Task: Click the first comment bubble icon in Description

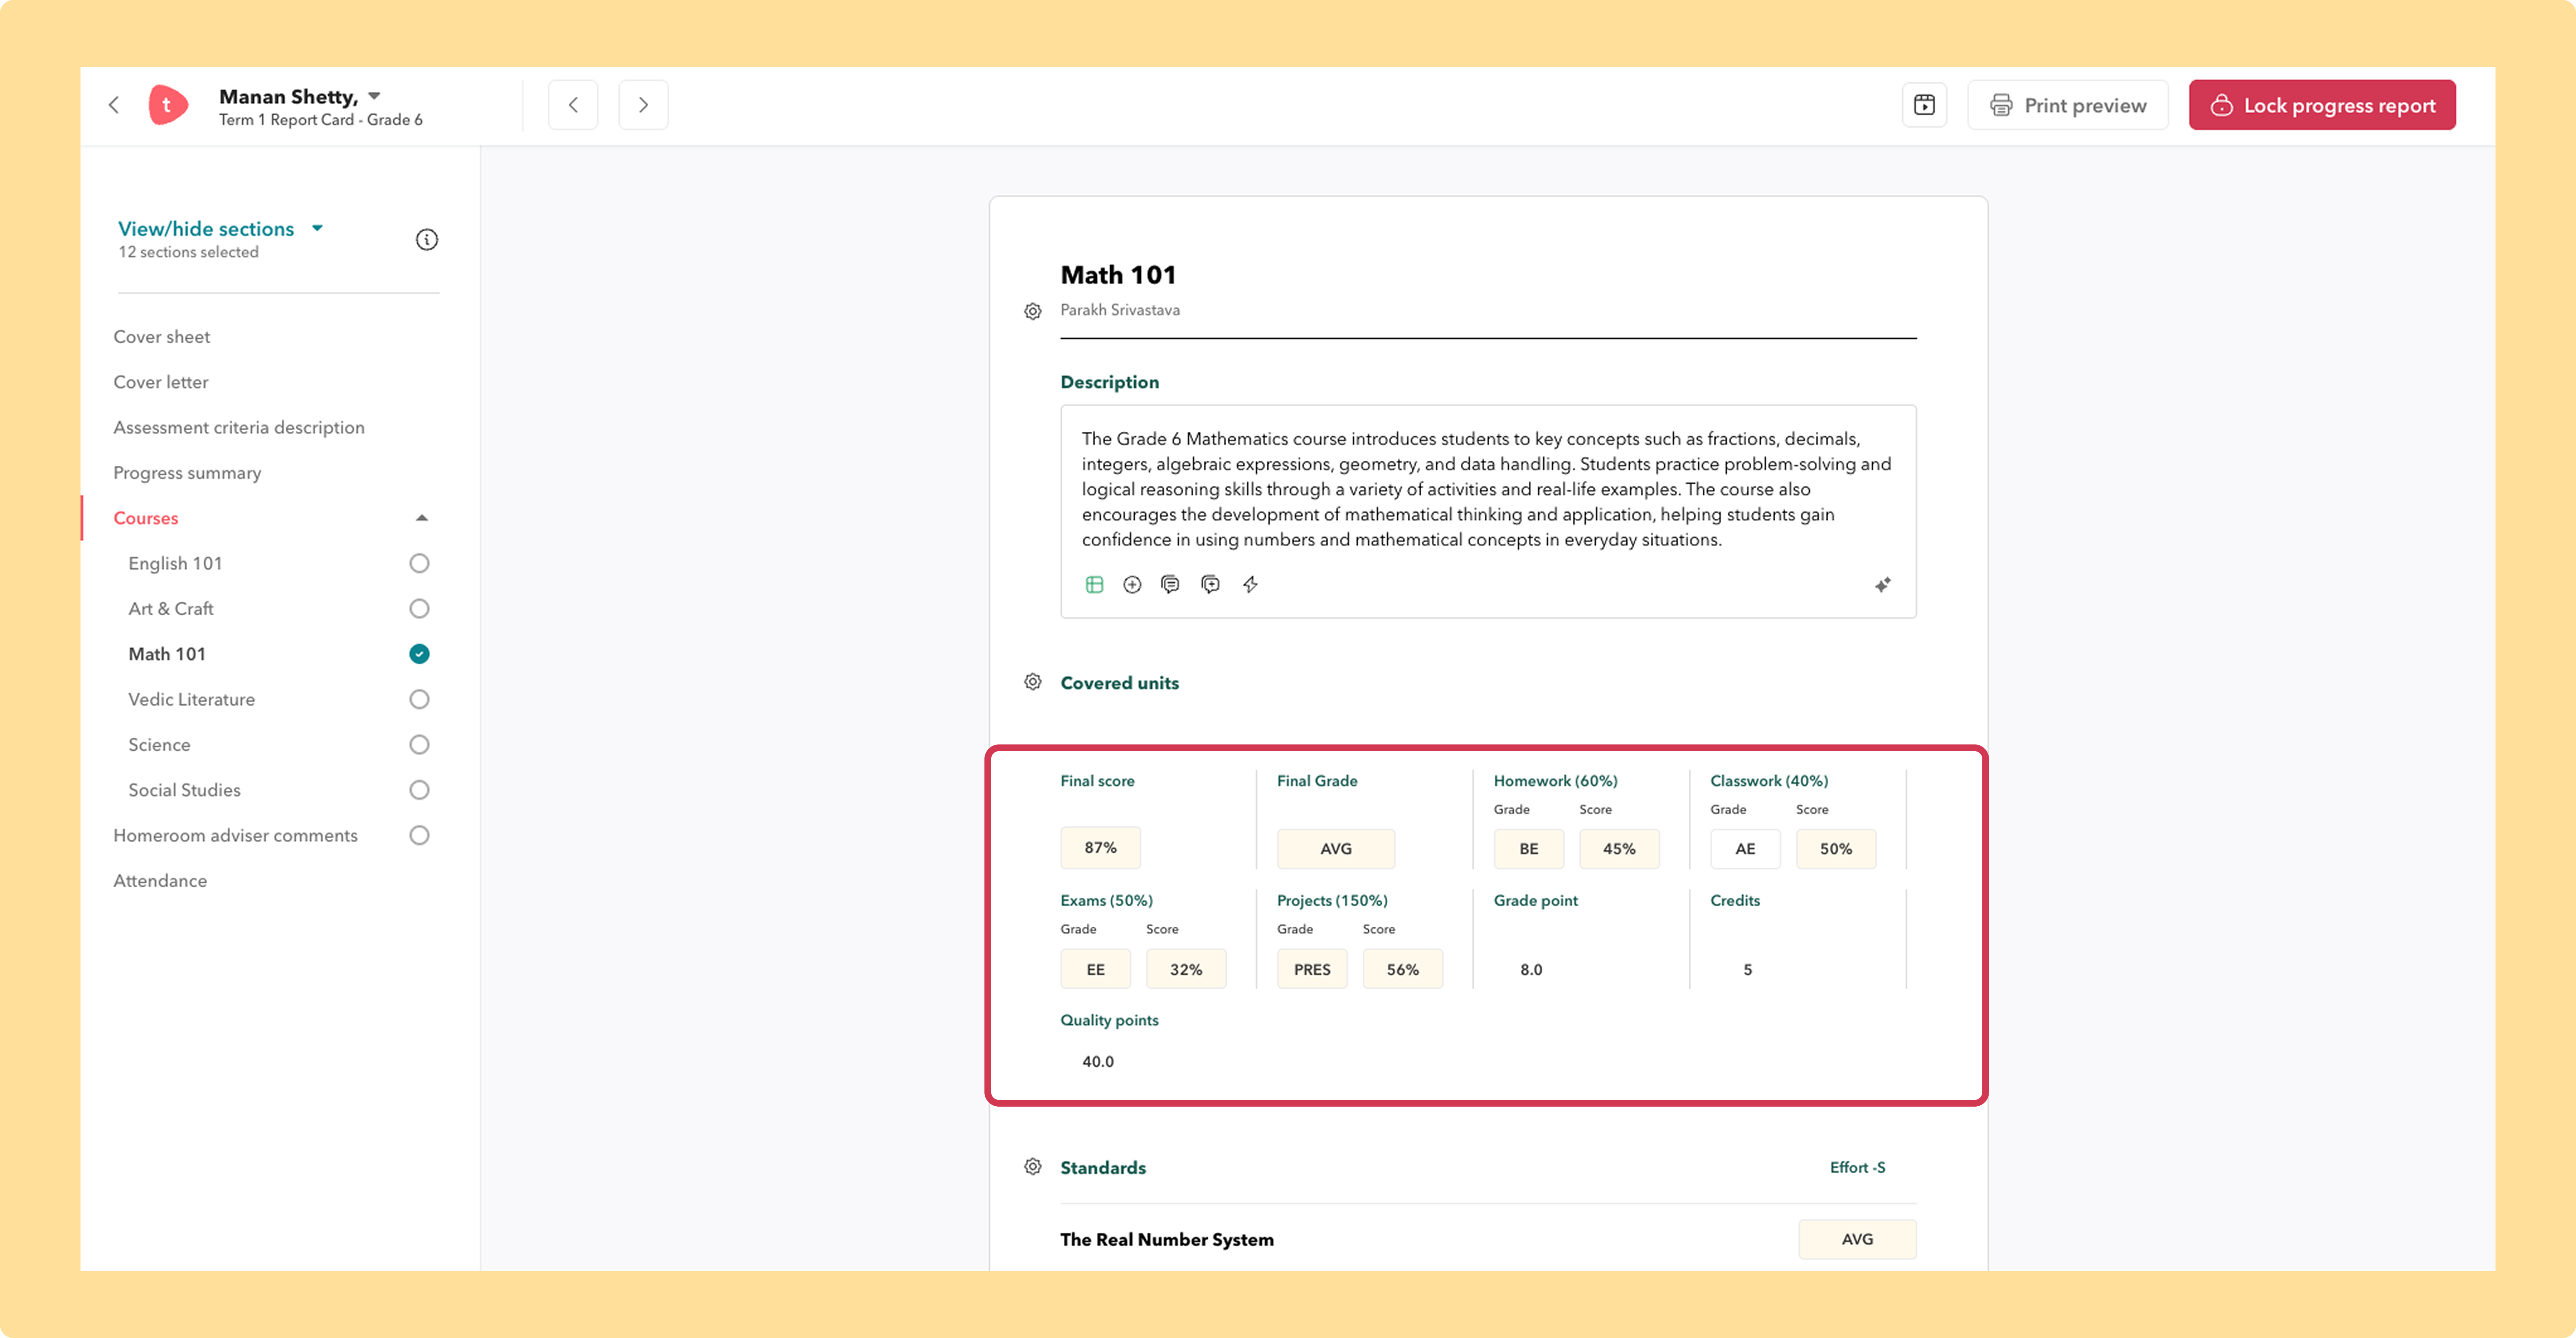Action: [1170, 584]
